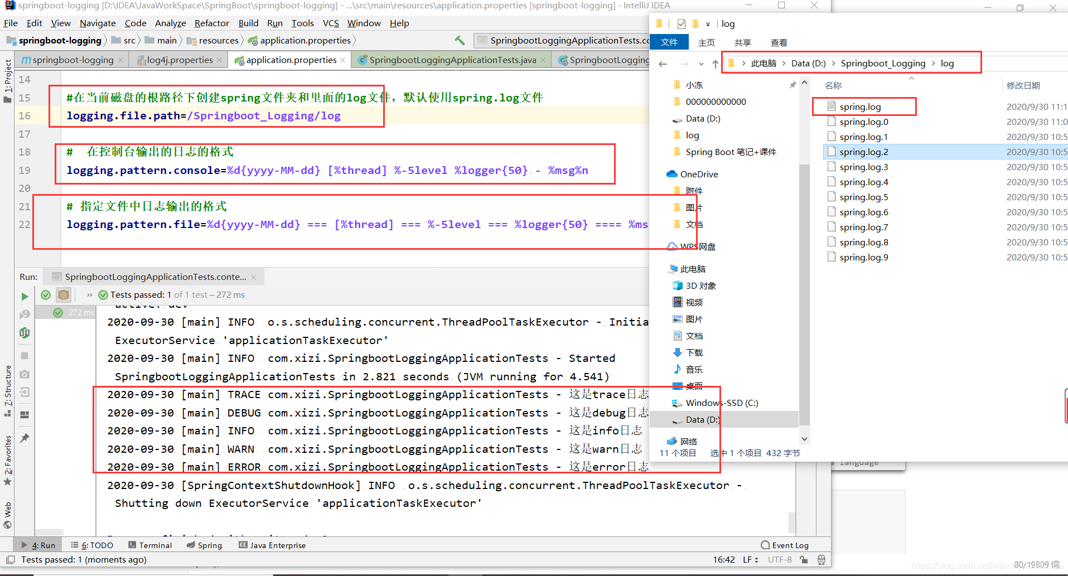The width and height of the screenshot is (1068, 576).
Task: Open the Terminal tool window
Action: pyautogui.click(x=150, y=545)
